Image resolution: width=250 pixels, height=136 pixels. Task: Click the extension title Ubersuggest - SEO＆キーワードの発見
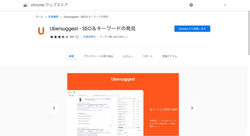(93, 28)
